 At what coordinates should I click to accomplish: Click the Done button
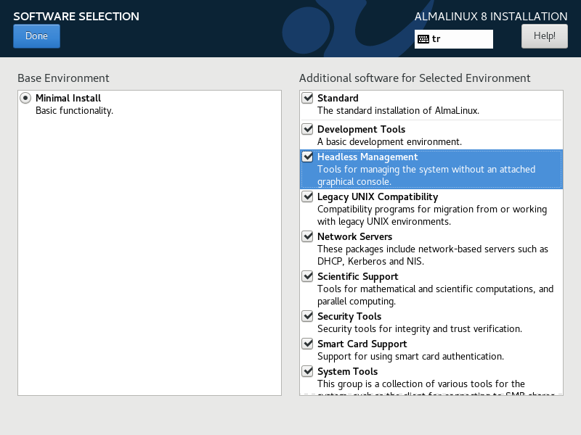[x=36, y=36]
